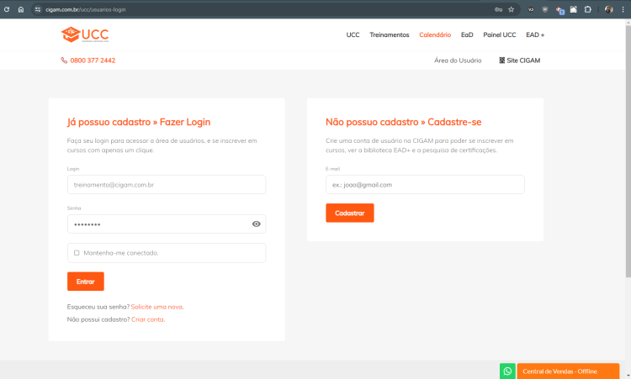The image size is (631, 379).
Task: Open saved password key icon
Action: point(498,9)
